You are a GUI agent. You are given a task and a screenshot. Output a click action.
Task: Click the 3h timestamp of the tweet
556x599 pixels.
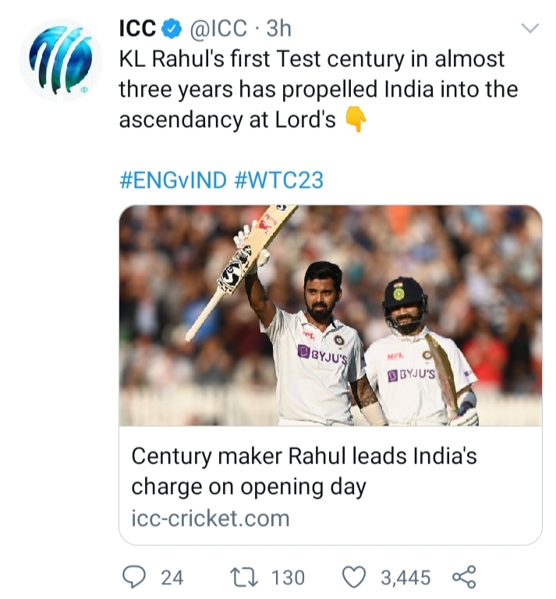coord(278,29)
